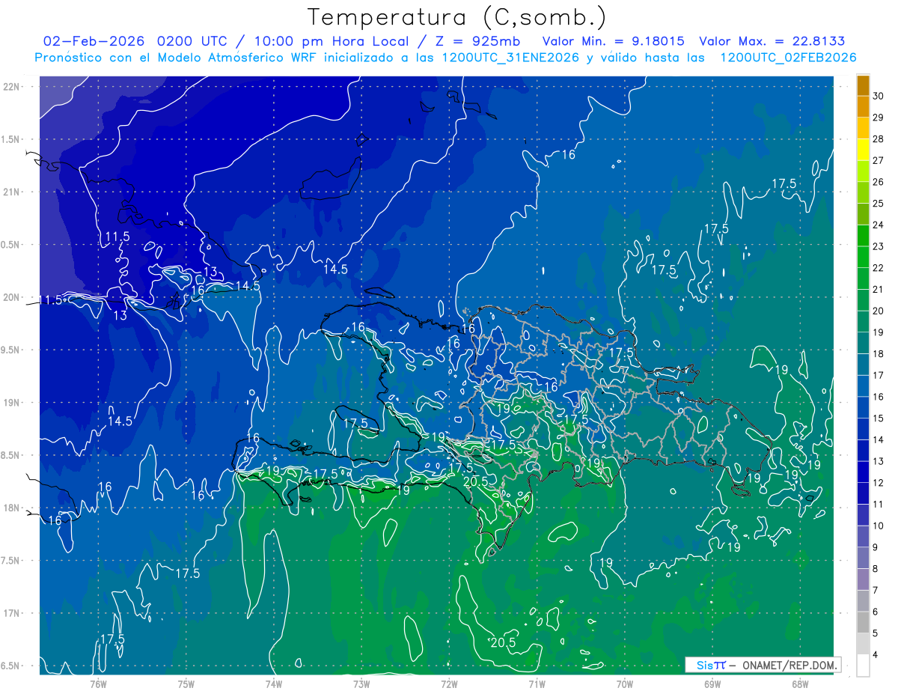
Task: Click "Valor Min. = 9.18015"
Action: 613,41
